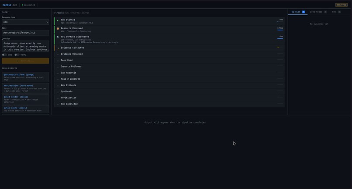Click the pending dot next to Deep Read
This screenshot has width=352, height=189.
[58, 61]
